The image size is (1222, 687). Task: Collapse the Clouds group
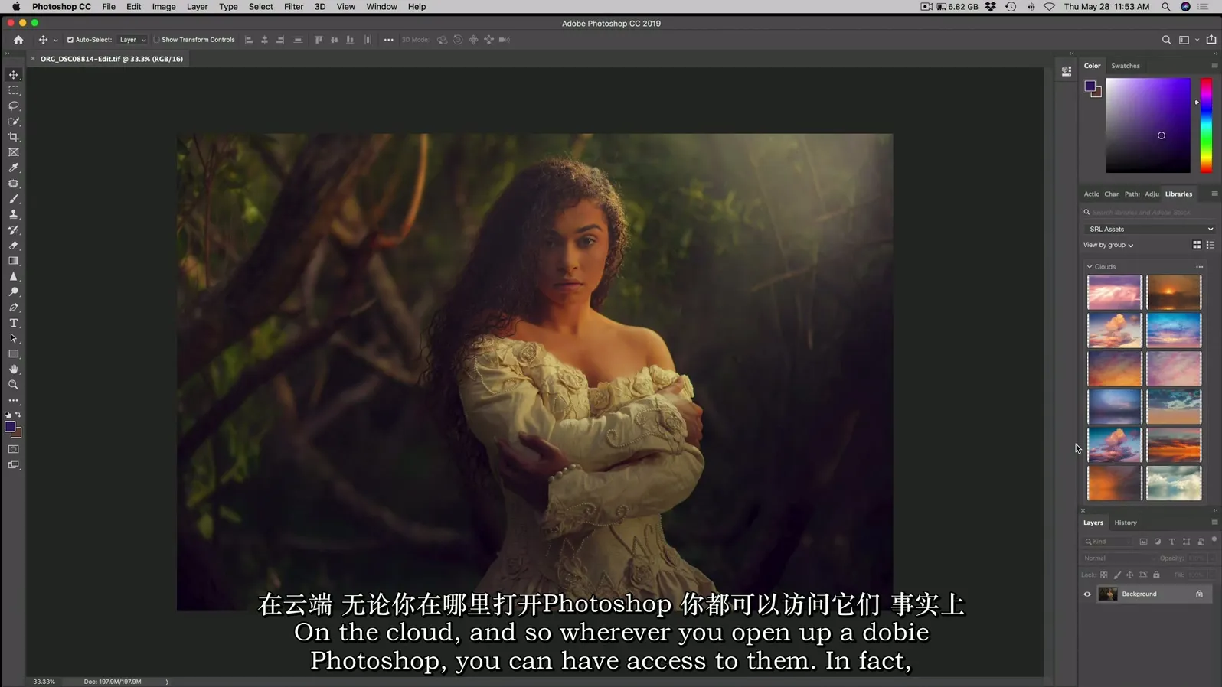pos(1090,267)
